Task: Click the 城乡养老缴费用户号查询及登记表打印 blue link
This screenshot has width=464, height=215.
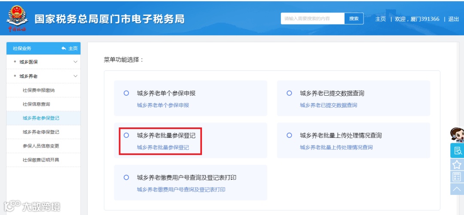Action: coord(181,190)
